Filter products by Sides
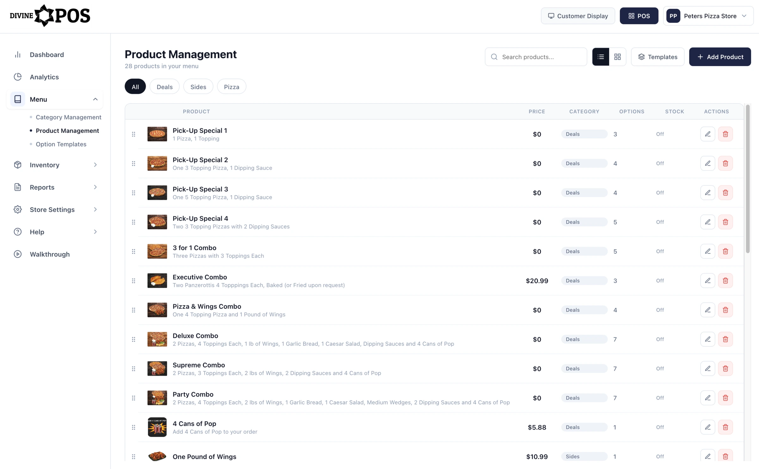 tap(198, 87)
